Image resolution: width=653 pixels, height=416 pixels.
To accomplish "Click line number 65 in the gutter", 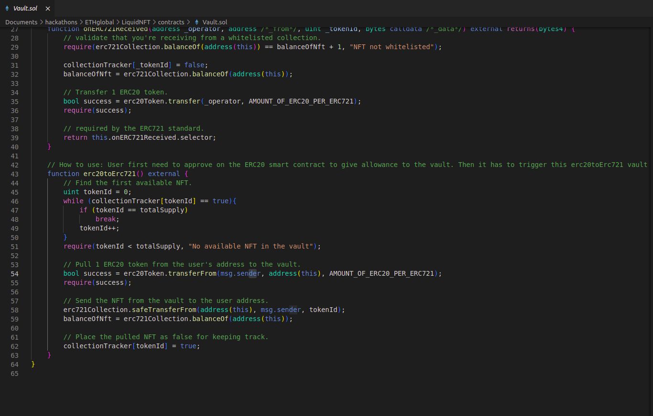I will tap(14, 373).
